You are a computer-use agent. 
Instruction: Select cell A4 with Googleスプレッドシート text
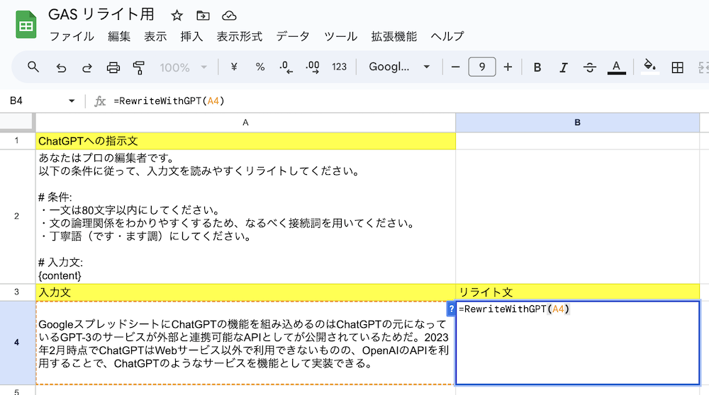[x=245, y=343]
